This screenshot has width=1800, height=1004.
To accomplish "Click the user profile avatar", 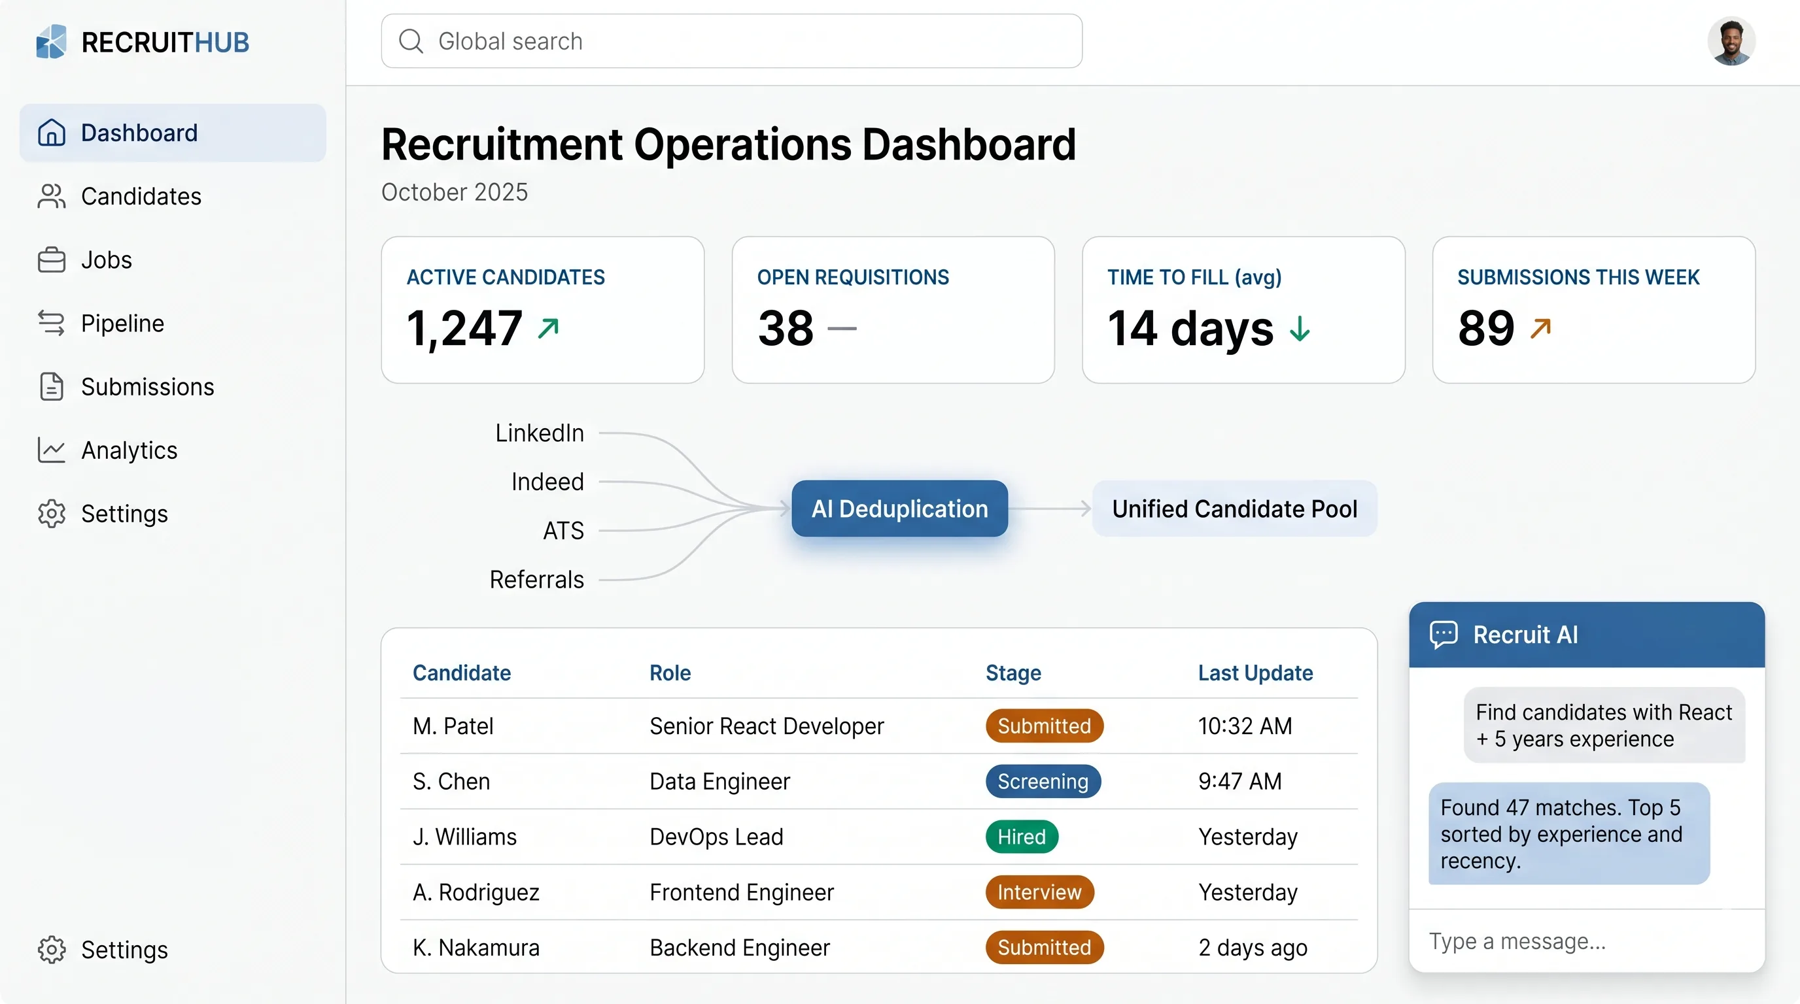I will pyautogui.click(x=1731, y=41).
